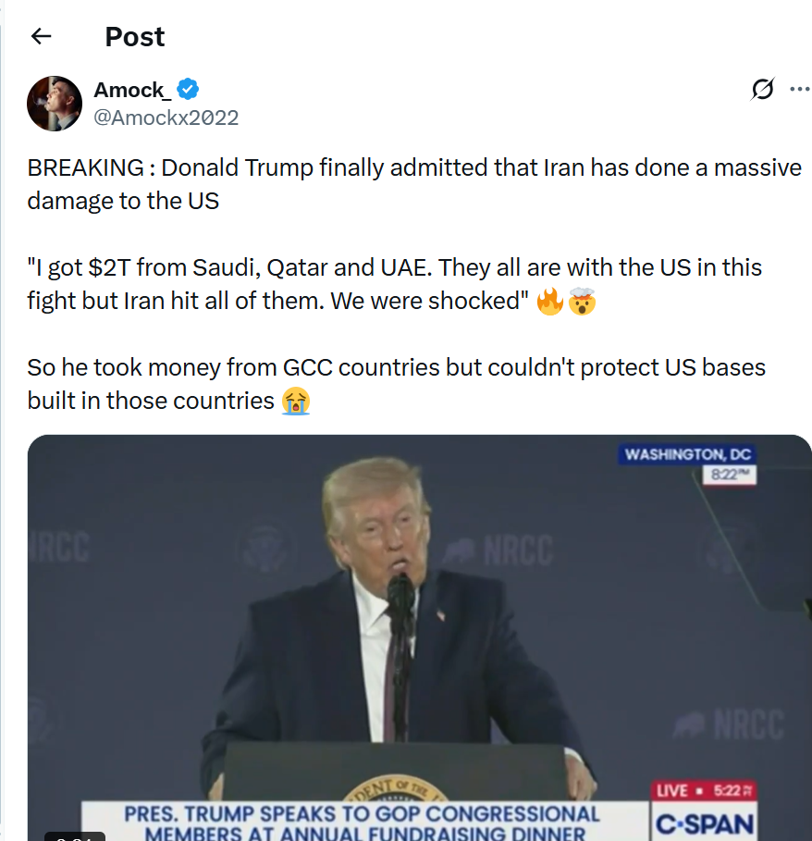Click the C-SPAN logo in the video
Viewport: 812px width, 841px height.
[705, 823]
